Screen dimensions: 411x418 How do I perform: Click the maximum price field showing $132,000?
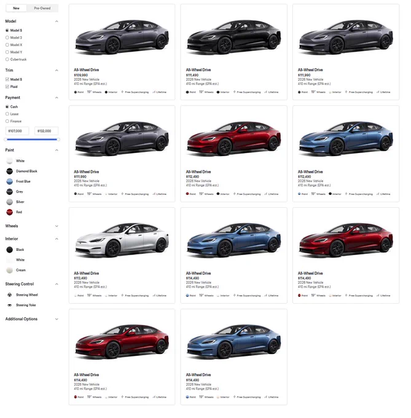click(46, 131)
